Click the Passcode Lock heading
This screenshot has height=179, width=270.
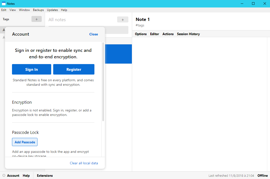point(25,132)
